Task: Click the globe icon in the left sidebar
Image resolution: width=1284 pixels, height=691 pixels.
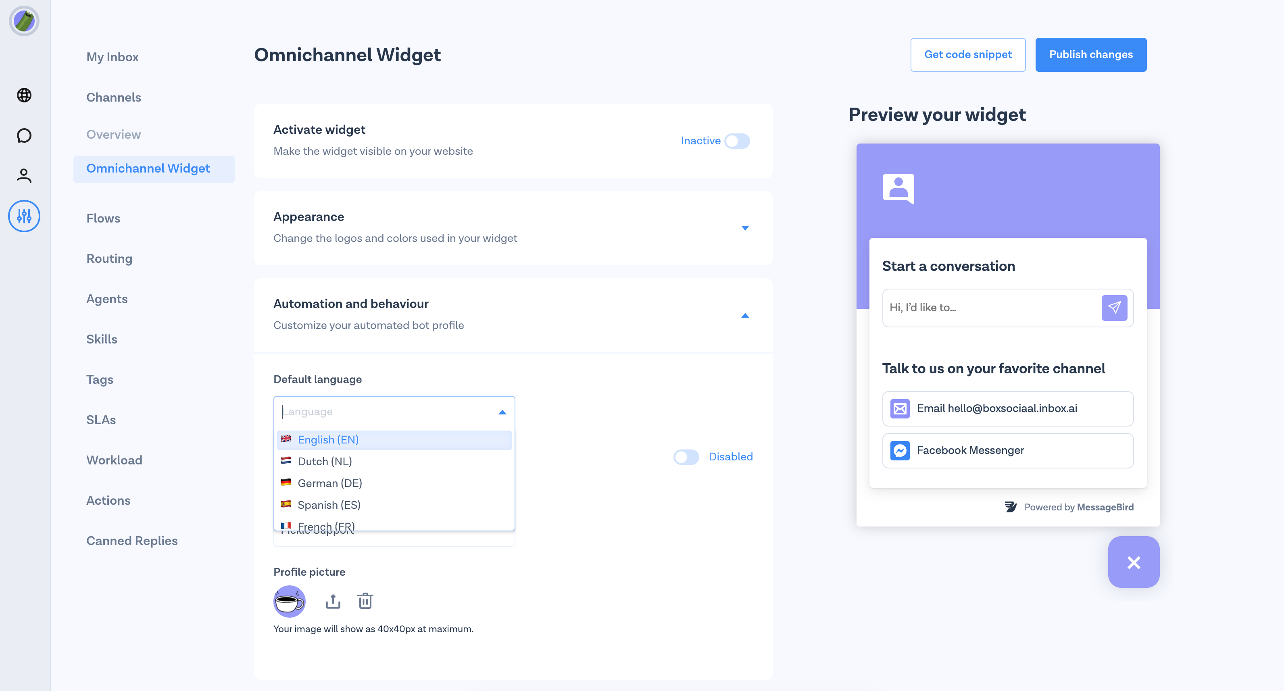Action: [x=24, y=95]
